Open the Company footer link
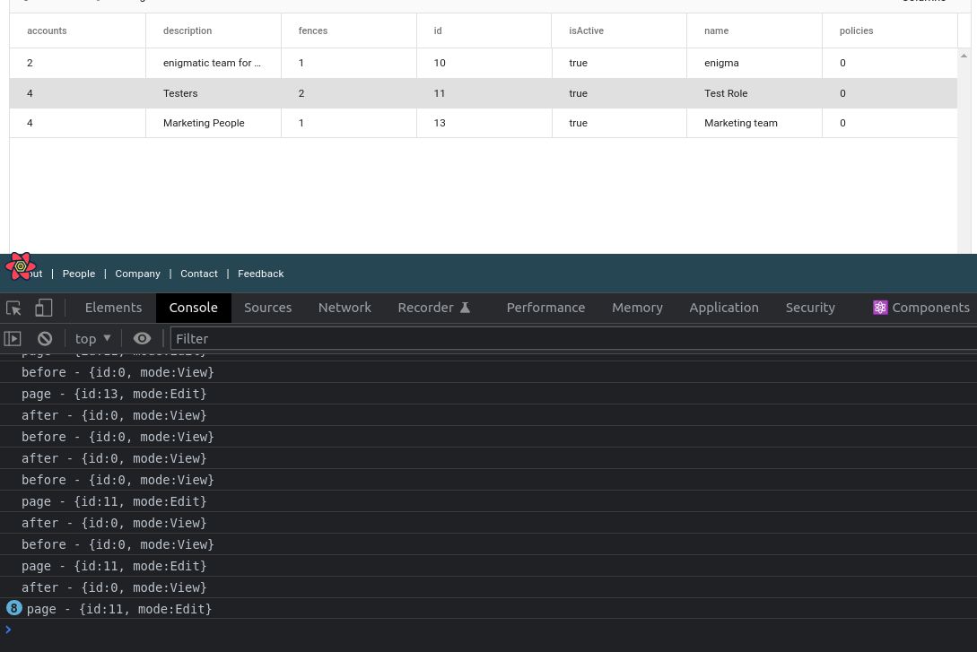 coord(137,274)
